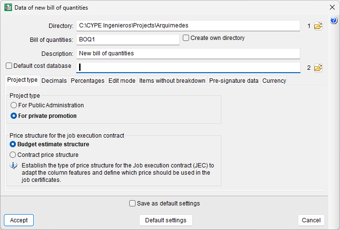Select Budget estimate structure option
The width and height of the screenshot is (340, 230).
tap(13, 144)
